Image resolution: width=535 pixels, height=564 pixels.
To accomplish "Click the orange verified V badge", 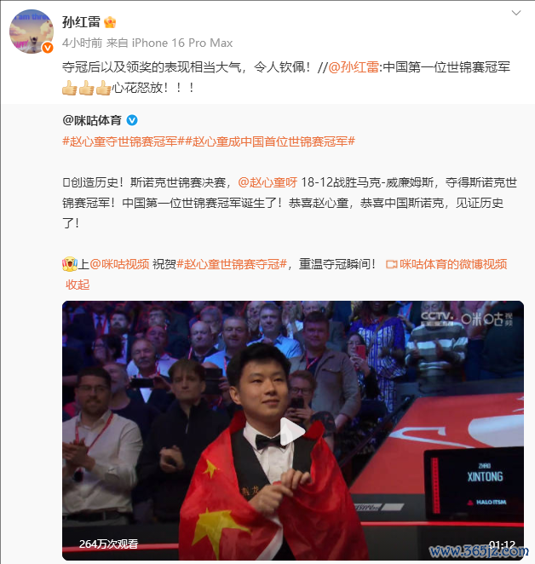I will [48, 48].
